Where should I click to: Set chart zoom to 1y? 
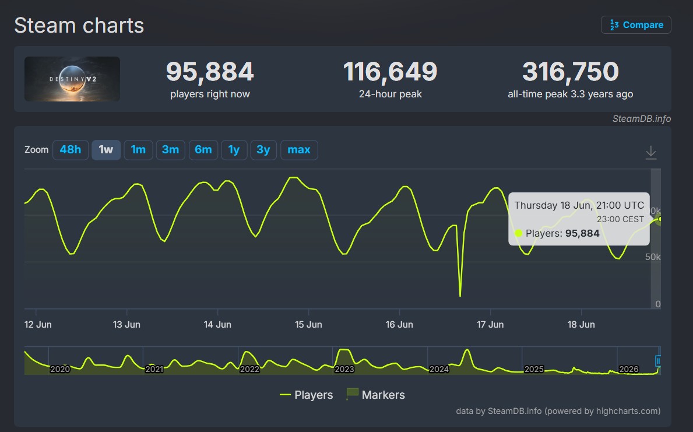[x=234, y=150]
